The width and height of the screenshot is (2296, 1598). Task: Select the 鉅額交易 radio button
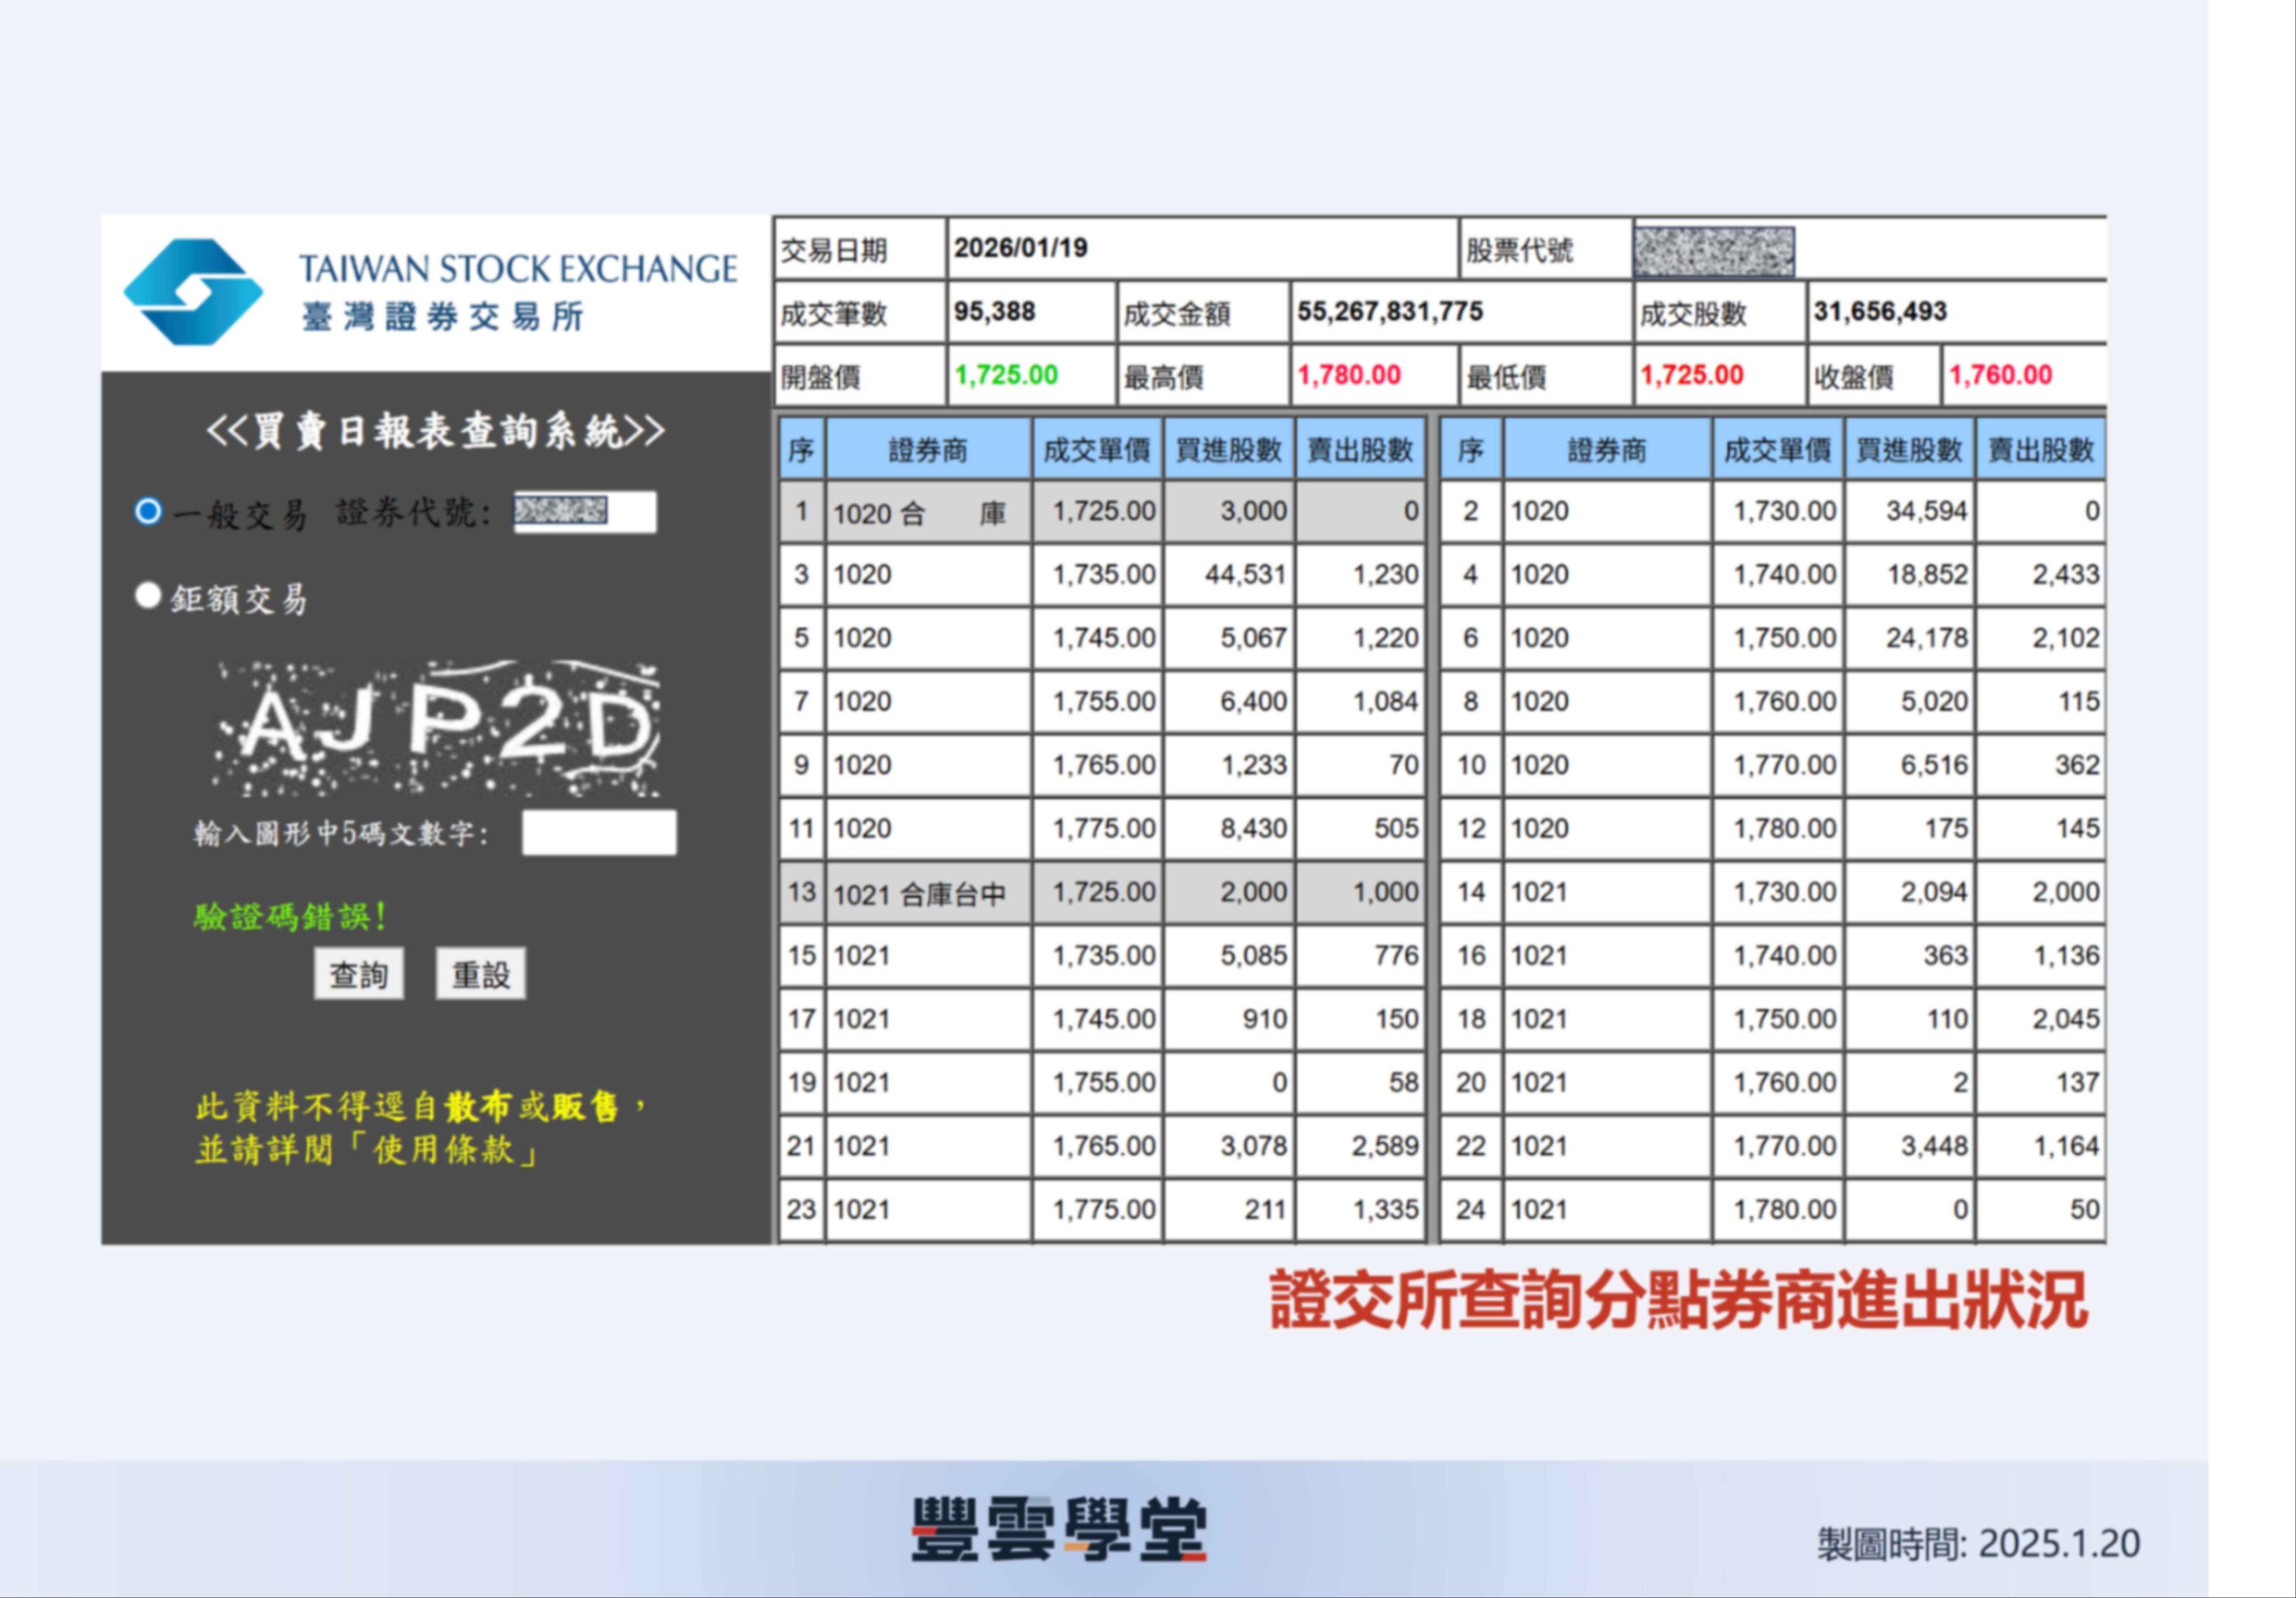(x=148, y=596)
